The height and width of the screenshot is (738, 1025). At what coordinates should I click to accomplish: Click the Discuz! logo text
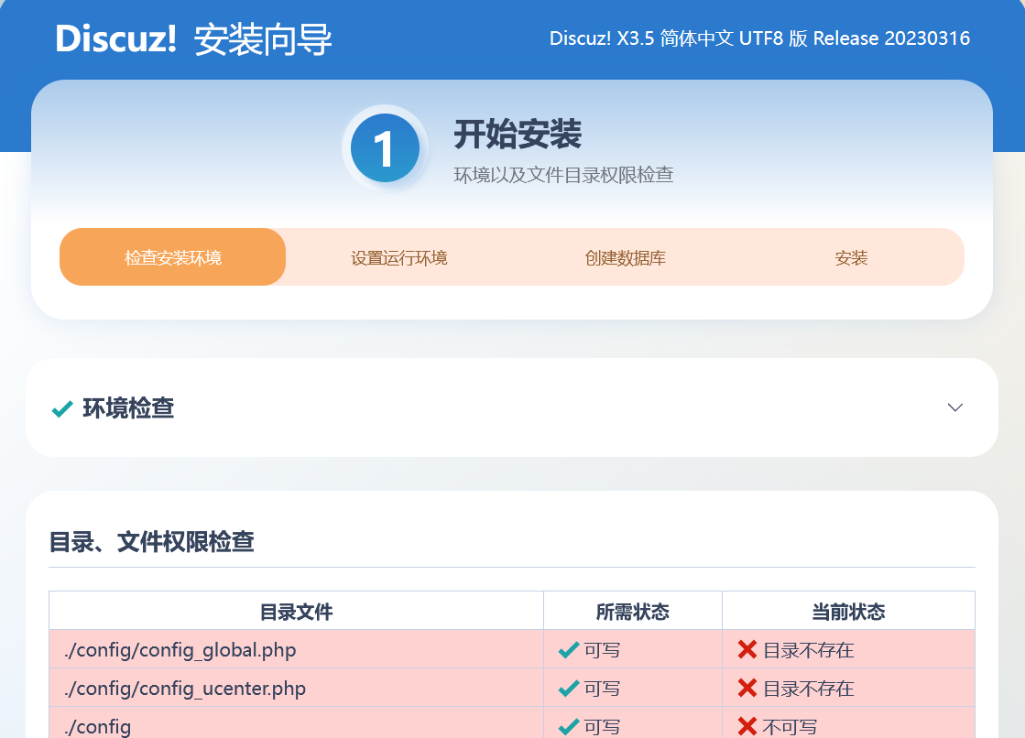click(x=115, y=38)
